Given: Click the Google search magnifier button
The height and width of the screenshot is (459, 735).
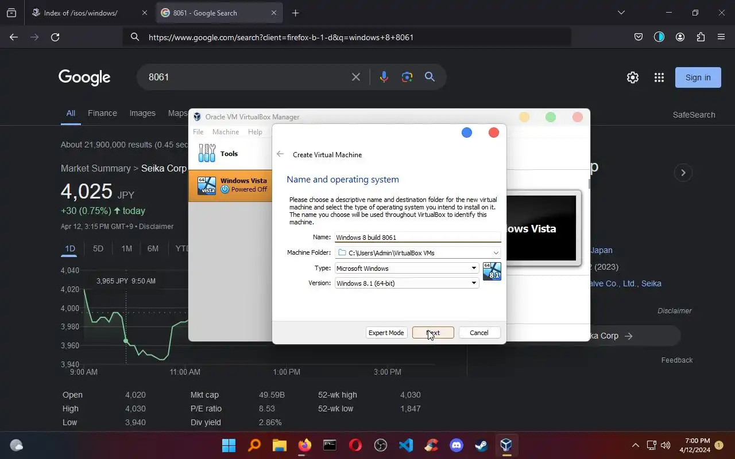Looking at the screenshot, I should point(430,77).
